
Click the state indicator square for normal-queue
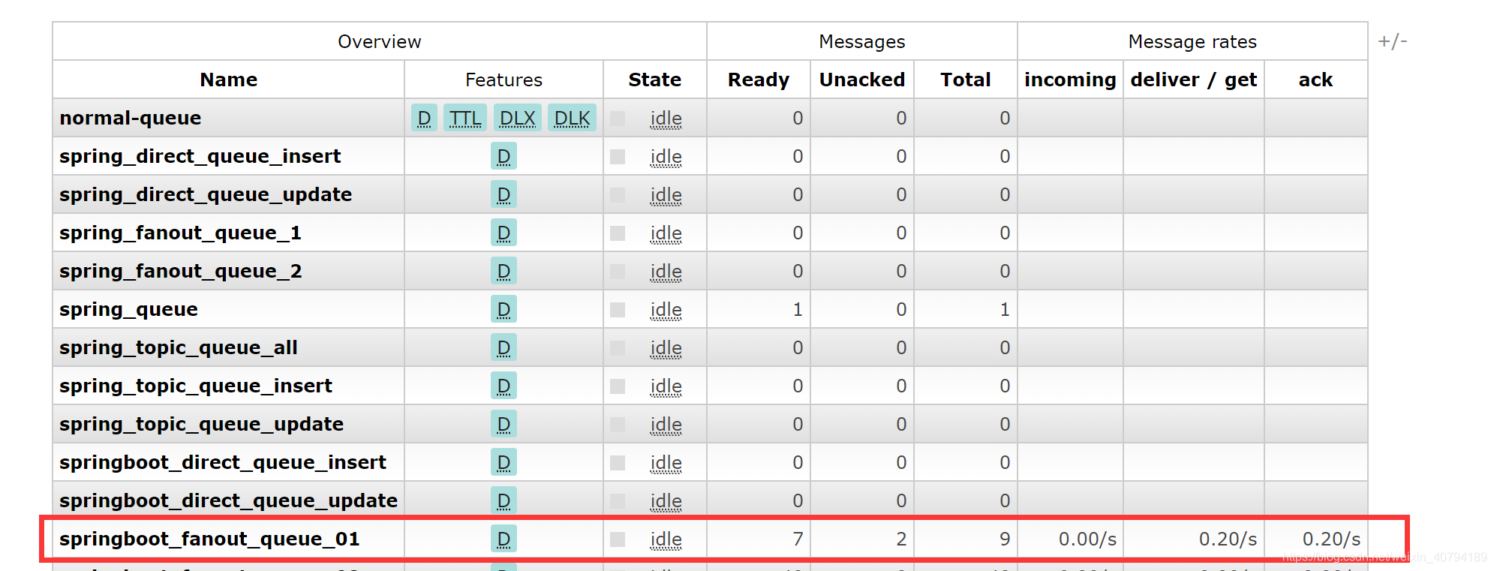tap(618, 119)
